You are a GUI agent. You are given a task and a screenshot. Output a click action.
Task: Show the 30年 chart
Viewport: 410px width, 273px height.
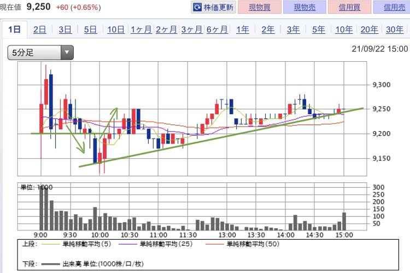[395, 29]
